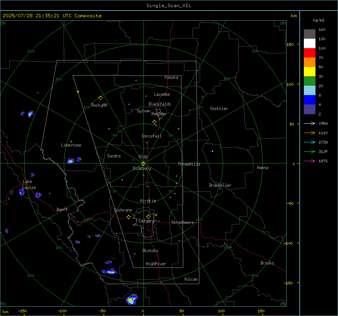Select the HighRiver map label
338x316 pixels.
point(156,264)
